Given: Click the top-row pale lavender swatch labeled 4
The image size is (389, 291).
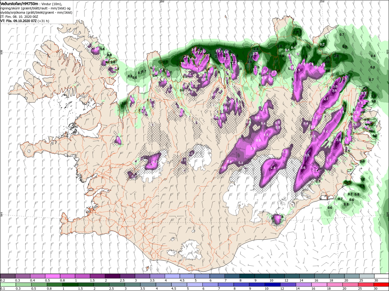Looking at the screenshot, I should tap(172, 276).
